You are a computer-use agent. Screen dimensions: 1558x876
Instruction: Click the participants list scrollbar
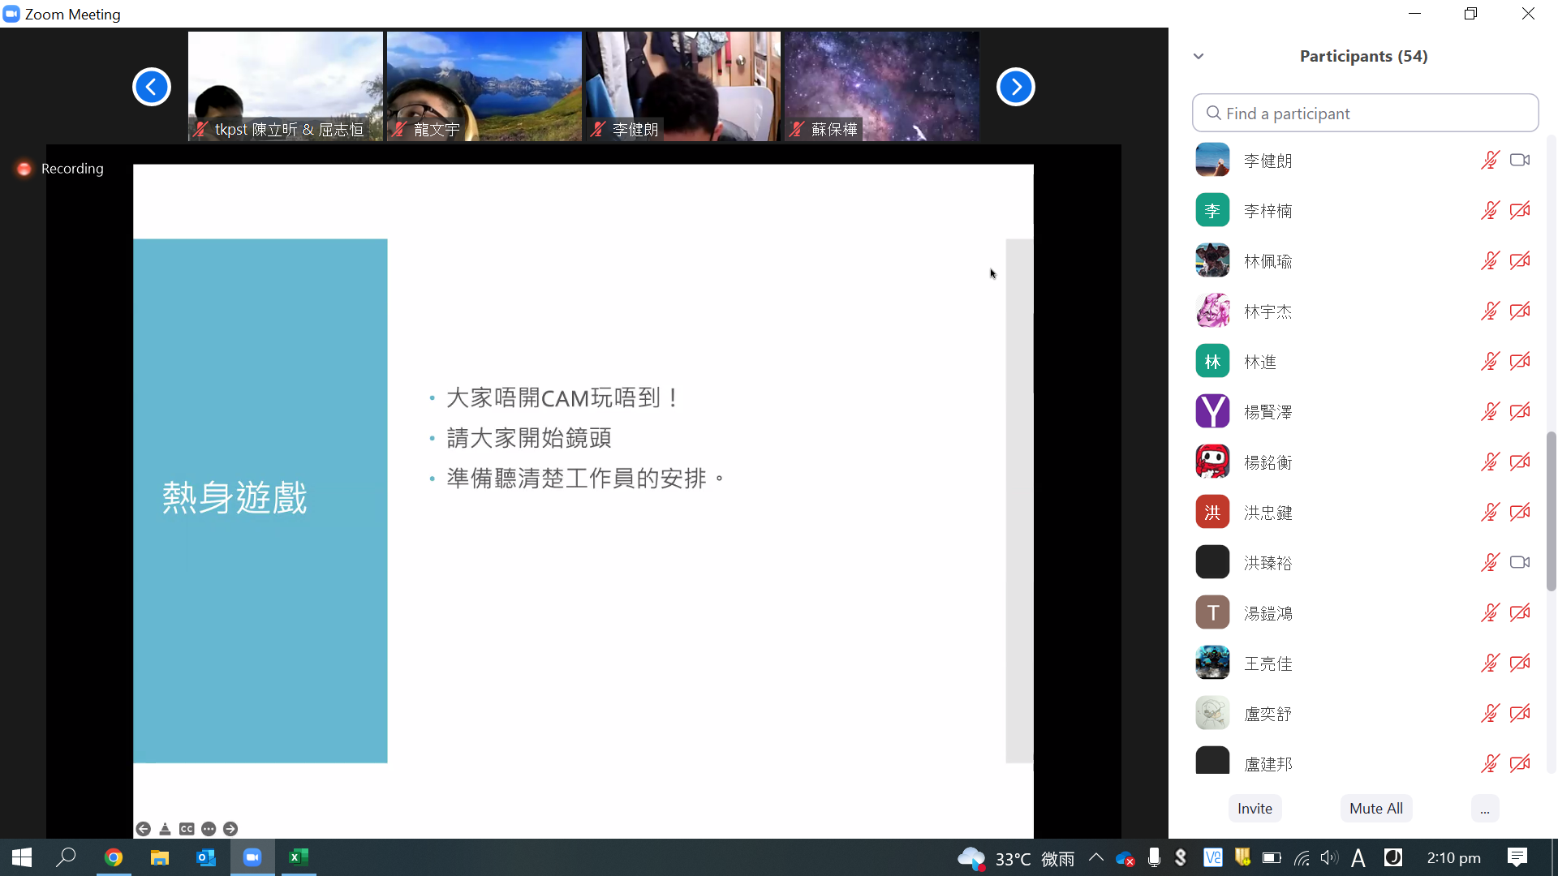click(1551, 511)
